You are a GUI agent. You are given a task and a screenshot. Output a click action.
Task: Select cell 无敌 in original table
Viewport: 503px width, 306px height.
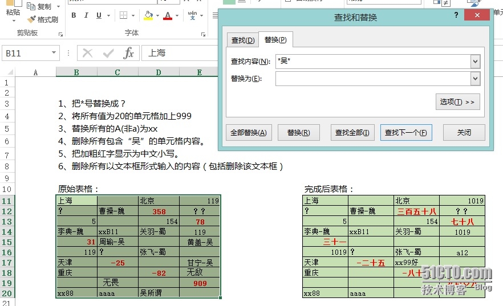200,272
